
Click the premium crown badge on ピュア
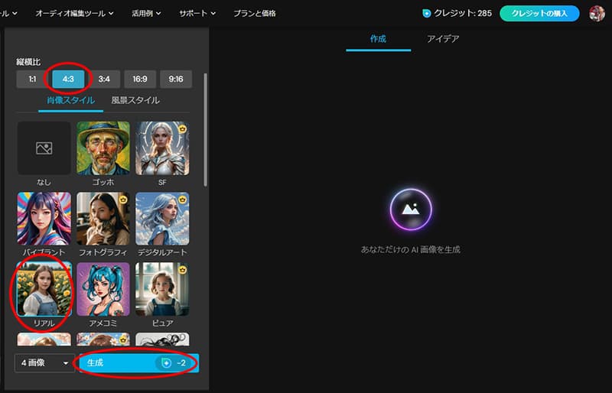[182, 270]
